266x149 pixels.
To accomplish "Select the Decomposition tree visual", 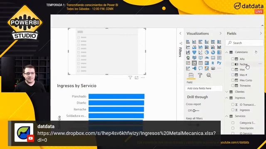I will point(194,68).
